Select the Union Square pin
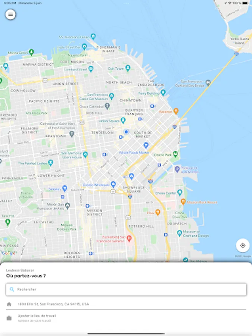The image size is (252, 336). tap(123, 121)
